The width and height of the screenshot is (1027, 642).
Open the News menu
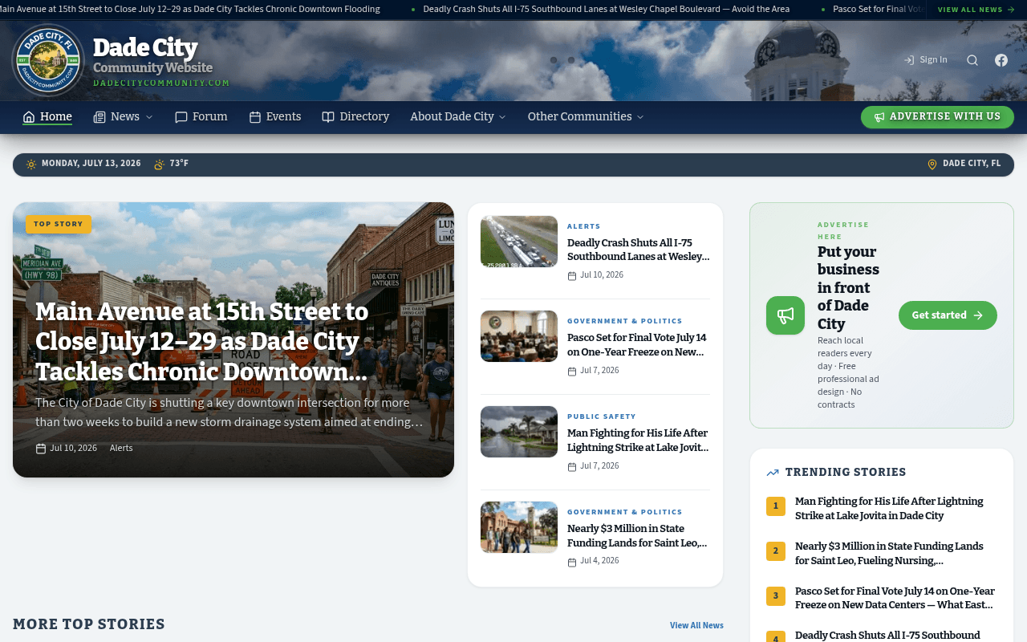pos(123,117)
